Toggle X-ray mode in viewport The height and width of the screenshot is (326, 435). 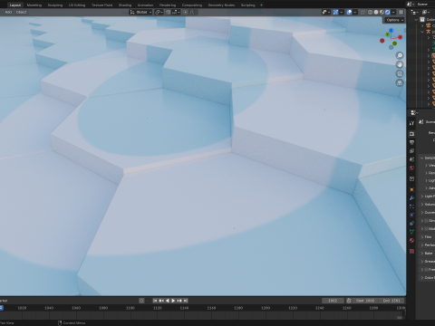pos(362,12)
